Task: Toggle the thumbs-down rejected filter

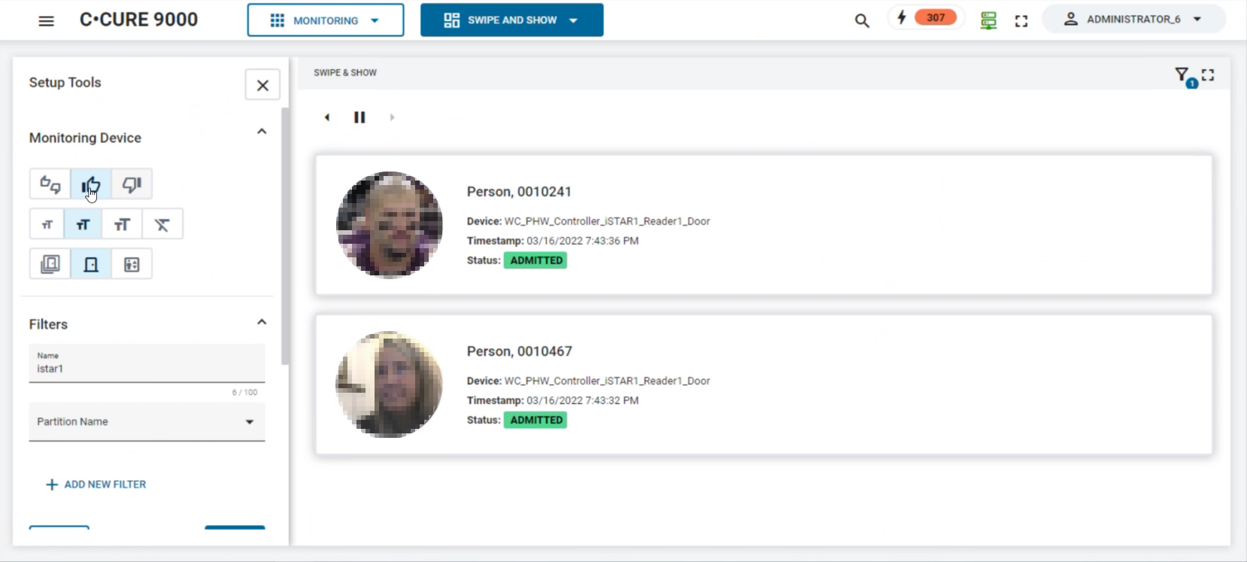Action: (x=132, y=184)
